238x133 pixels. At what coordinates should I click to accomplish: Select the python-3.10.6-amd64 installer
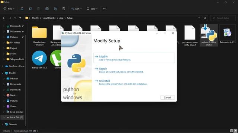click(209, 35)
